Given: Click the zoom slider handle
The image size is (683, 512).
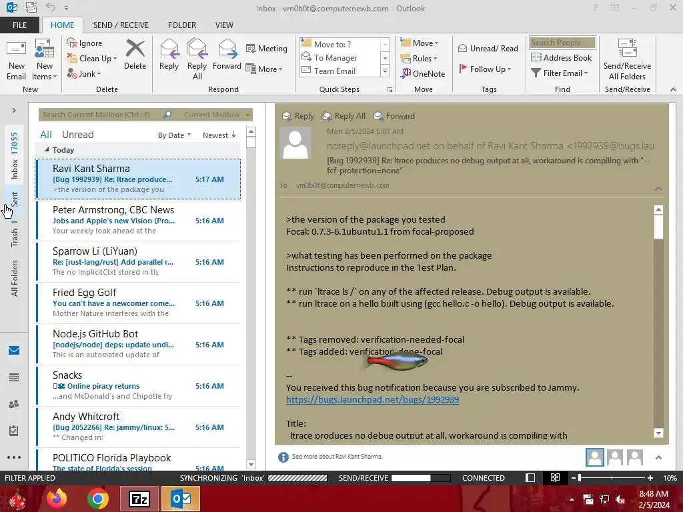Looking at the screenshot, I should tap(580, 478).
